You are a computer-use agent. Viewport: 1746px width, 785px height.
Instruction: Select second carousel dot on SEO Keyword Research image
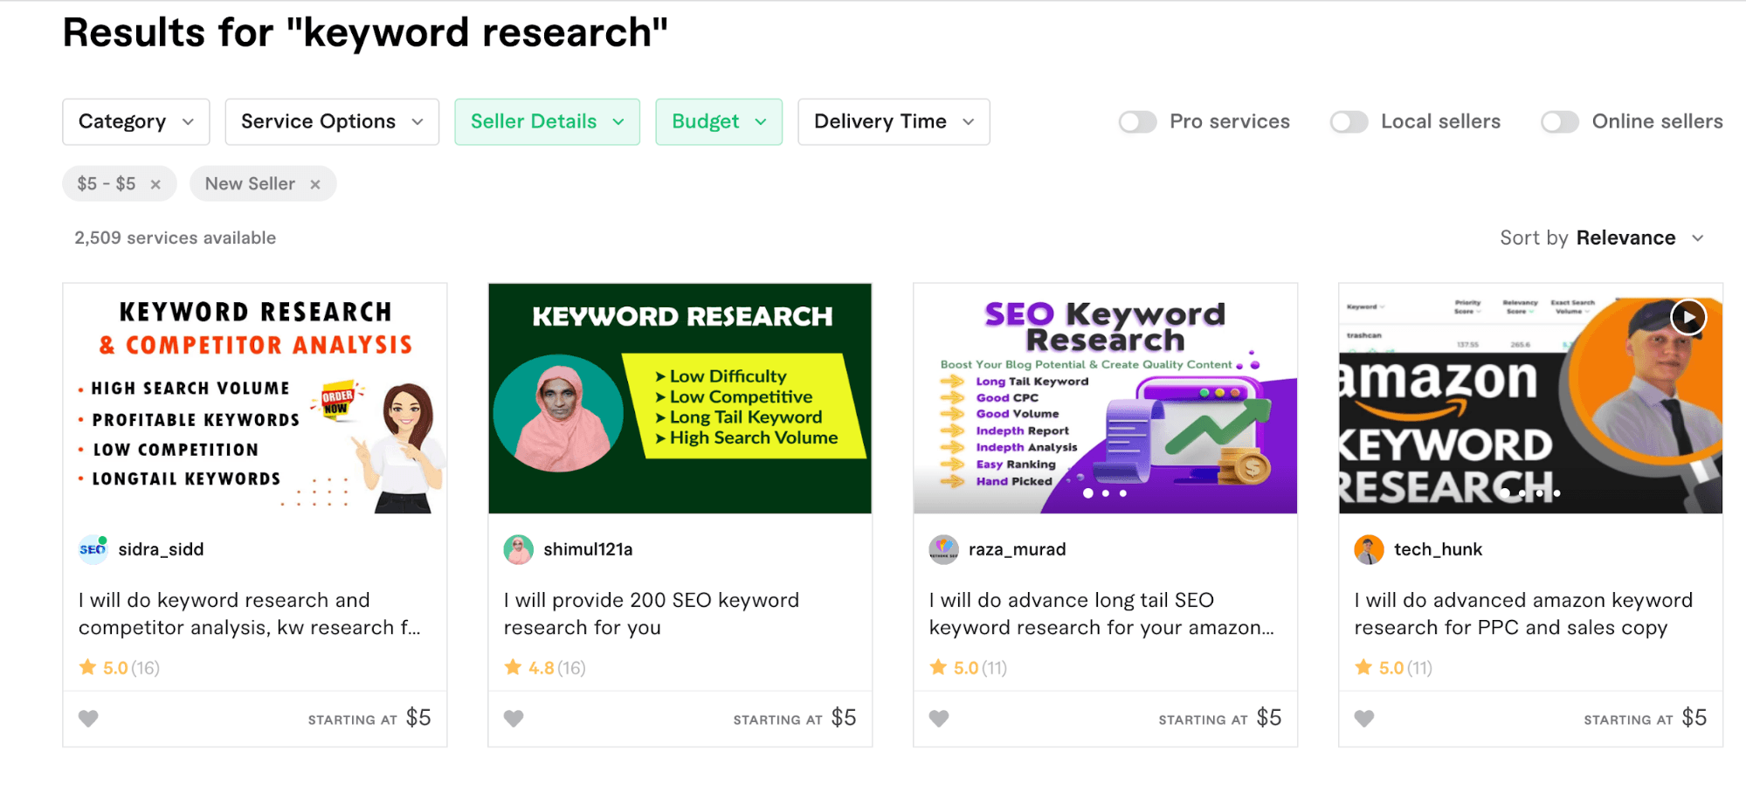coord(1106,493)
